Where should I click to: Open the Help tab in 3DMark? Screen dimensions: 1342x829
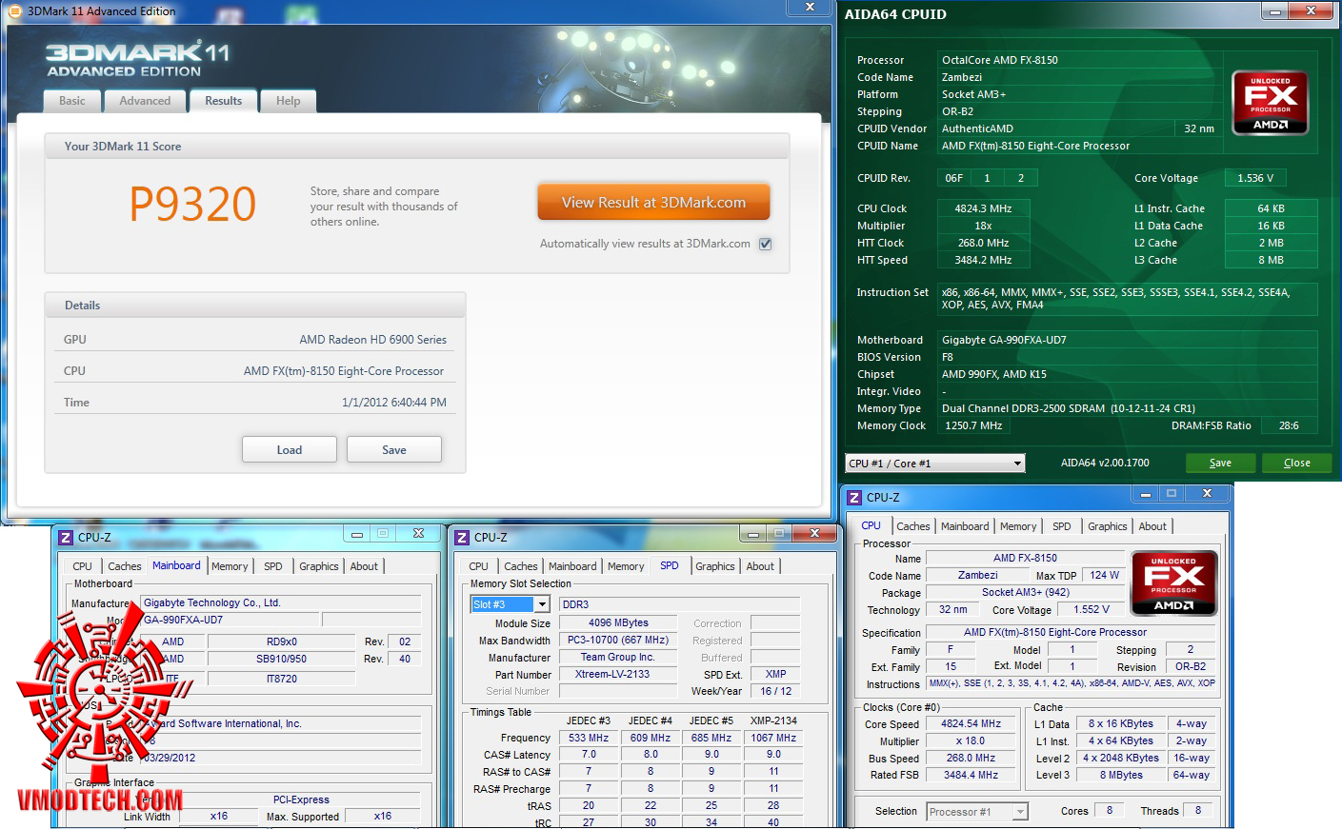(289, 101)
